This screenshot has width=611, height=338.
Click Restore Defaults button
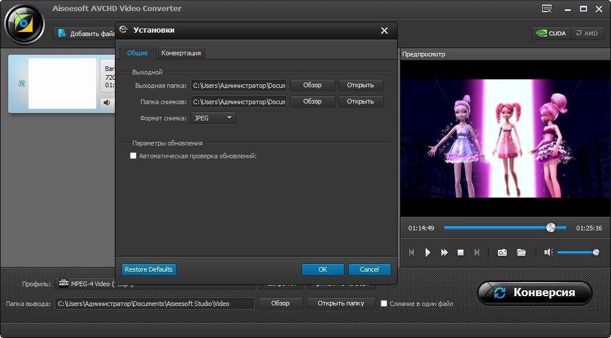149,269
